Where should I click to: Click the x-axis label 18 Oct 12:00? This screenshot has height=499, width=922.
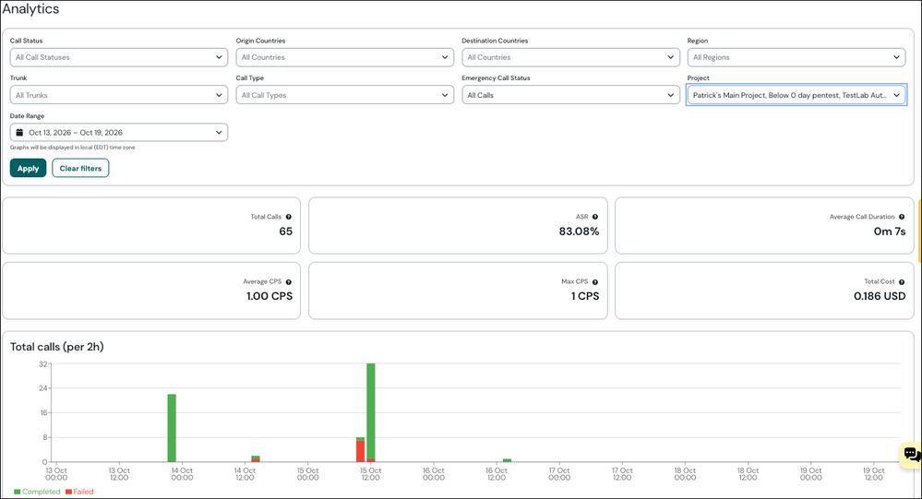point(748,474)
